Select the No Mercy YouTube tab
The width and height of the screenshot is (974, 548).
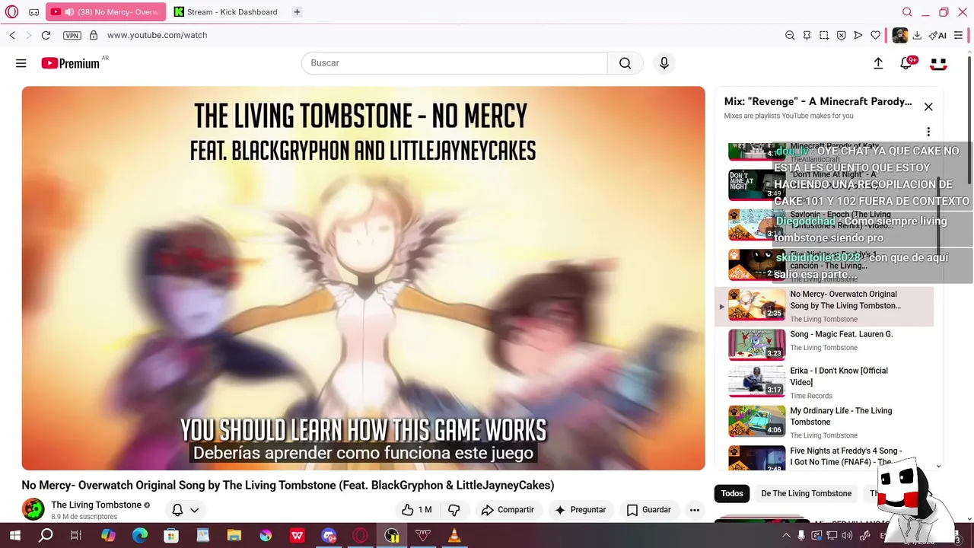(105, 12)
